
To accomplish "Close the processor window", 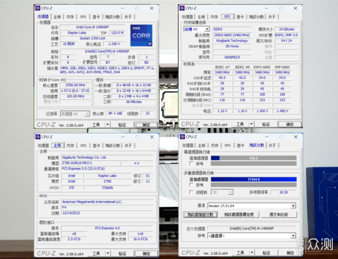I will [x=152, y=8].
